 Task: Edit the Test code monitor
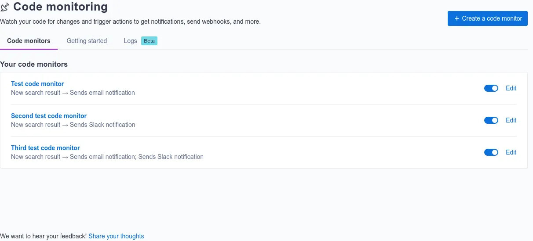pyautogui.click(x=511, y=88)
